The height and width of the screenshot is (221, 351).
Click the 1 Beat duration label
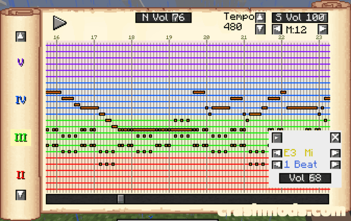[300, 165]
